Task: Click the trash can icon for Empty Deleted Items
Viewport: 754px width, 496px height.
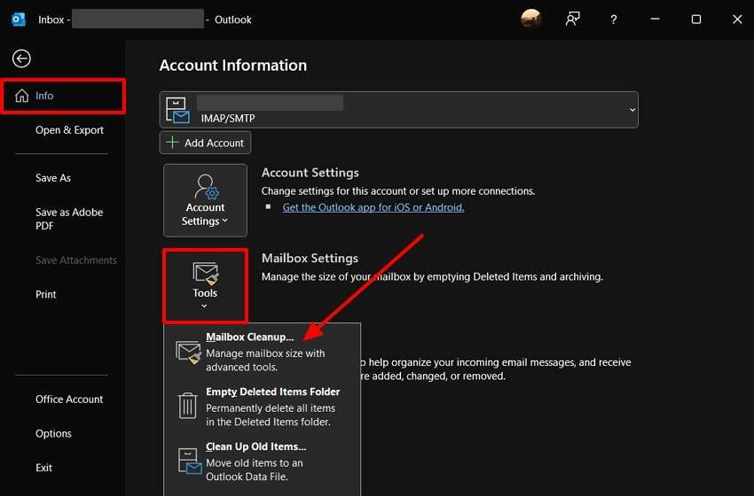Action: pyautogui.click(x=187, y=406)
